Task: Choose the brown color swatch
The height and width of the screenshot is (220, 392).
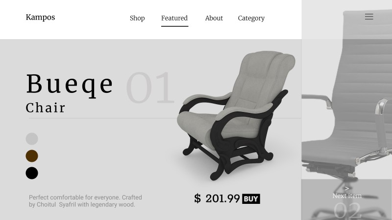Action: [32, 156]
